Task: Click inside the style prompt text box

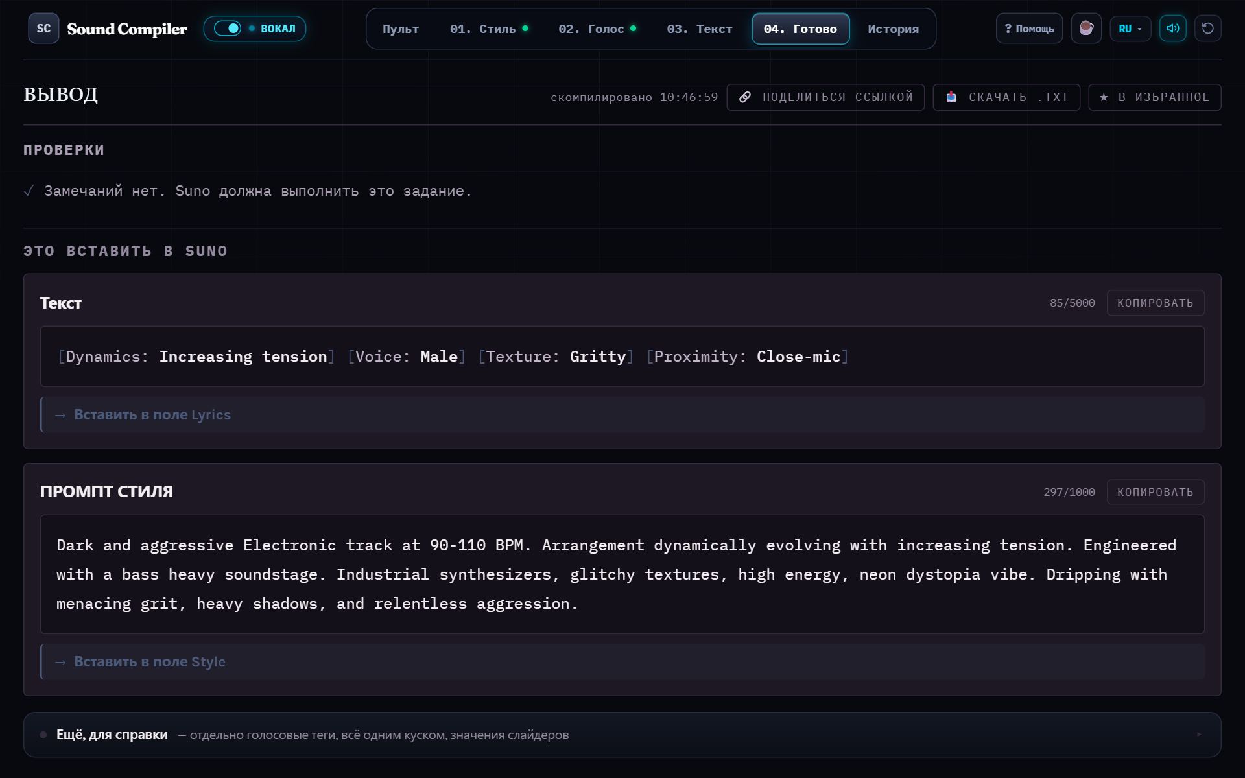Action: point(622,574)
